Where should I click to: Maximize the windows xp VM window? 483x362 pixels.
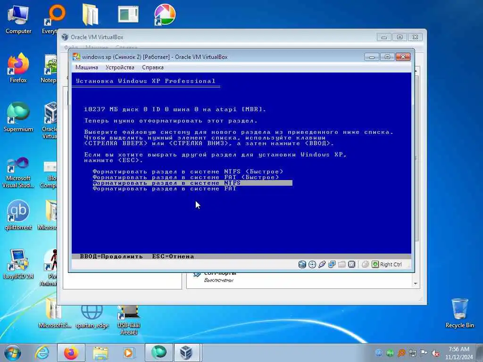387,57
